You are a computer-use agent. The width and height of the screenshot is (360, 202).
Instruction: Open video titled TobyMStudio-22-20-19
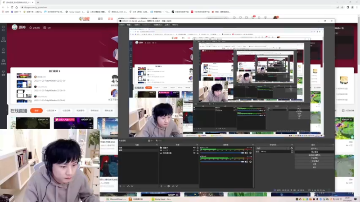pos(49,91)
